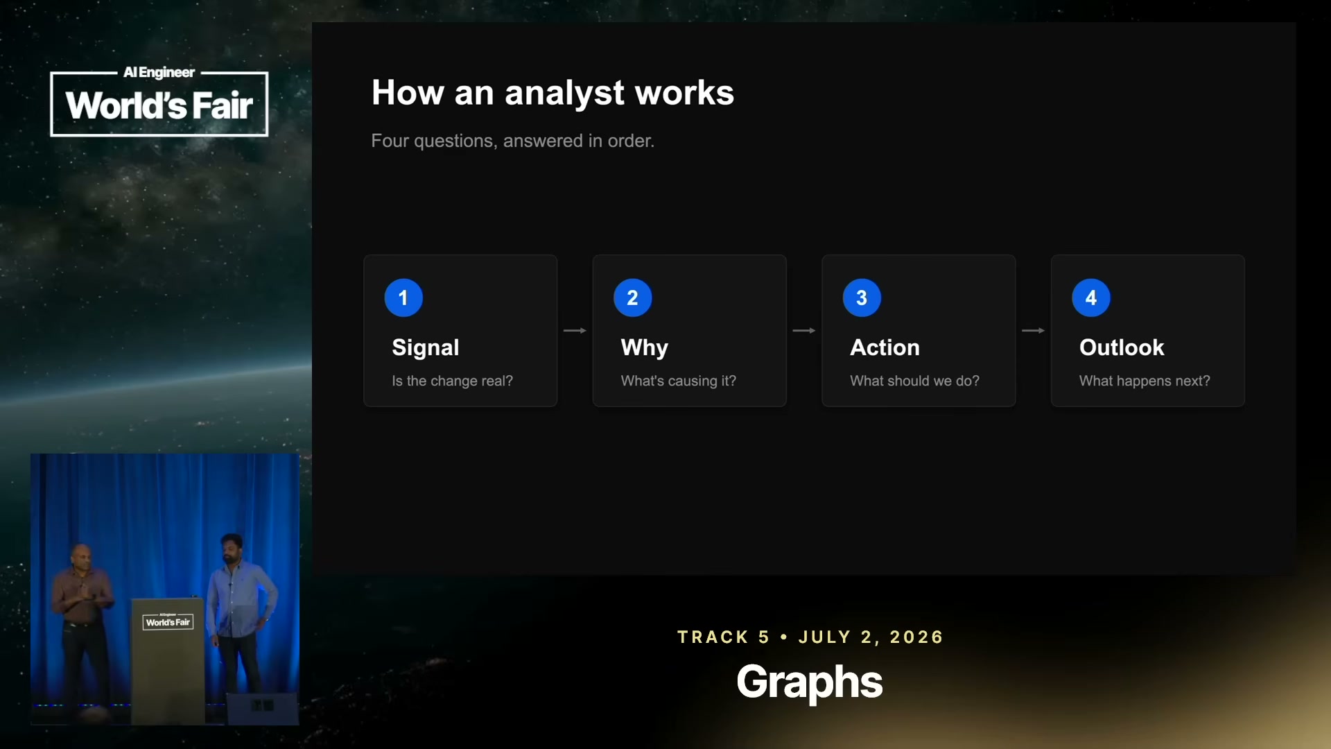
Task: Click the 'How an analyst works' title
Action: pos(553,92)
